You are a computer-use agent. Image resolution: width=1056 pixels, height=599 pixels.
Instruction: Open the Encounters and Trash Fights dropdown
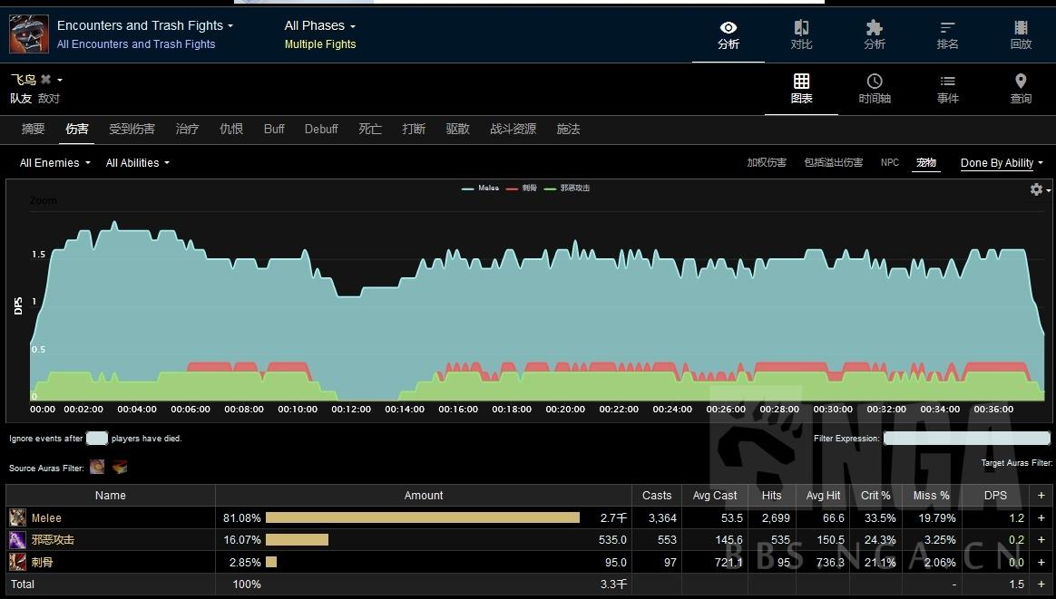(x=145, y=25)
